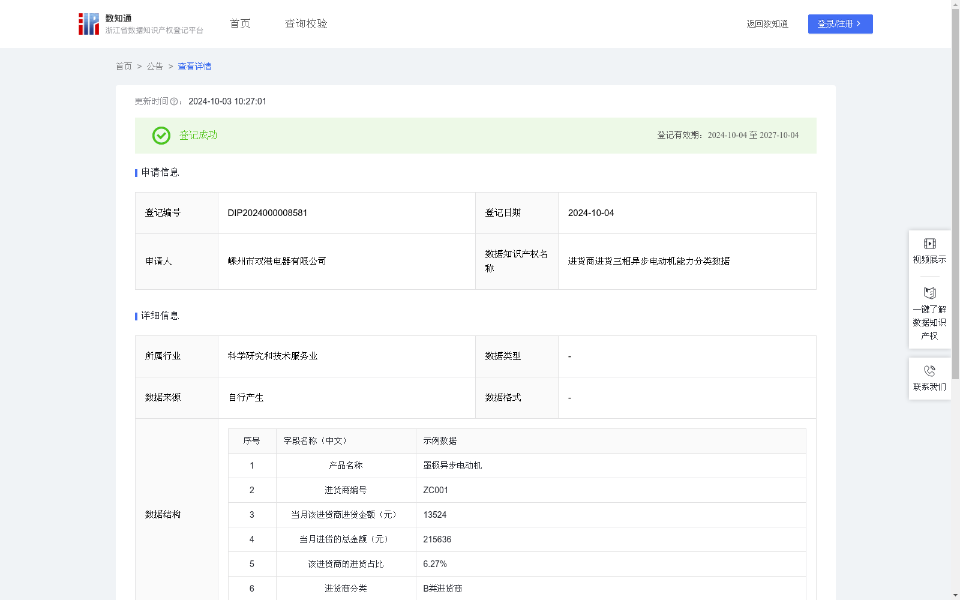
Task: Click the help icon beside 更新时间
Action: point(174,102)
